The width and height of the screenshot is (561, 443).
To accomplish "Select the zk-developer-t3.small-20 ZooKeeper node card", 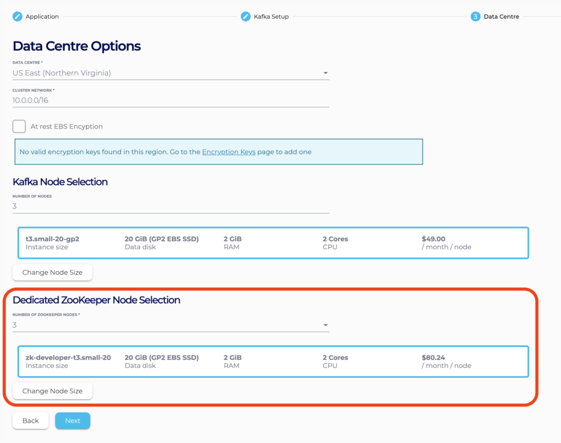I will (x=273, y=362).
